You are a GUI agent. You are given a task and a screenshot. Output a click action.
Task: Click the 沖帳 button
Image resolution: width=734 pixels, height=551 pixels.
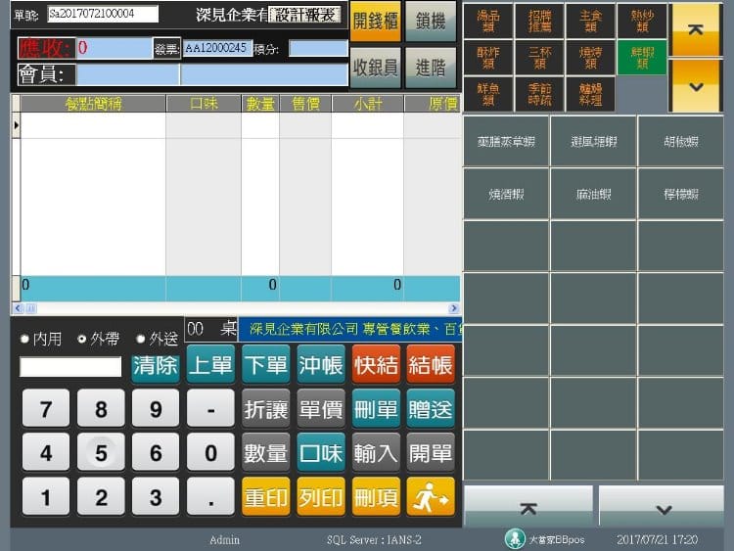click(321, 365)
